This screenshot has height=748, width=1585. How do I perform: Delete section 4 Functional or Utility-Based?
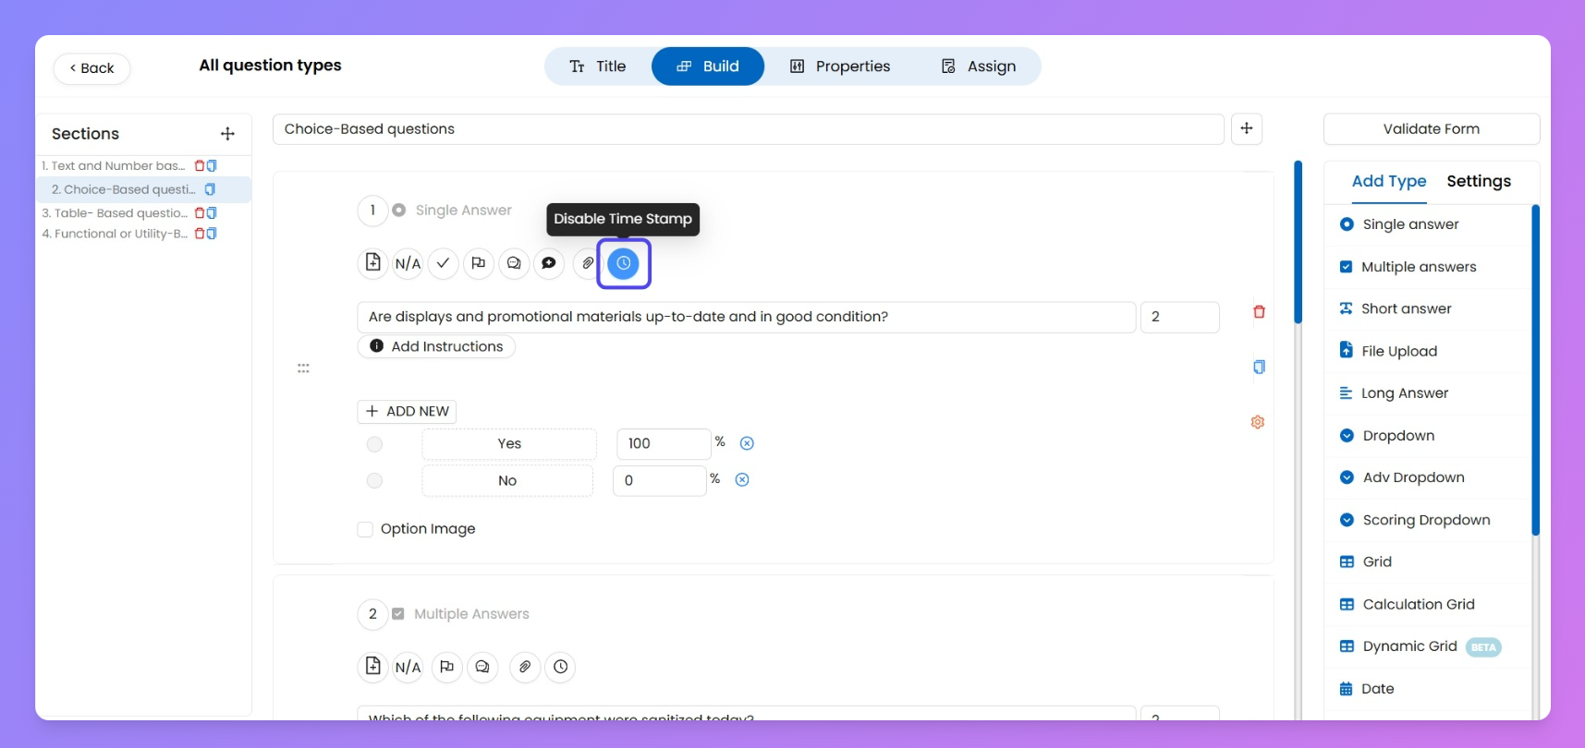200,234
